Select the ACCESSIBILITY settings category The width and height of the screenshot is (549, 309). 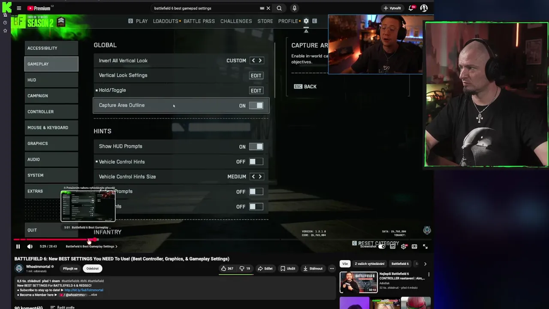[x=51, y=48]
